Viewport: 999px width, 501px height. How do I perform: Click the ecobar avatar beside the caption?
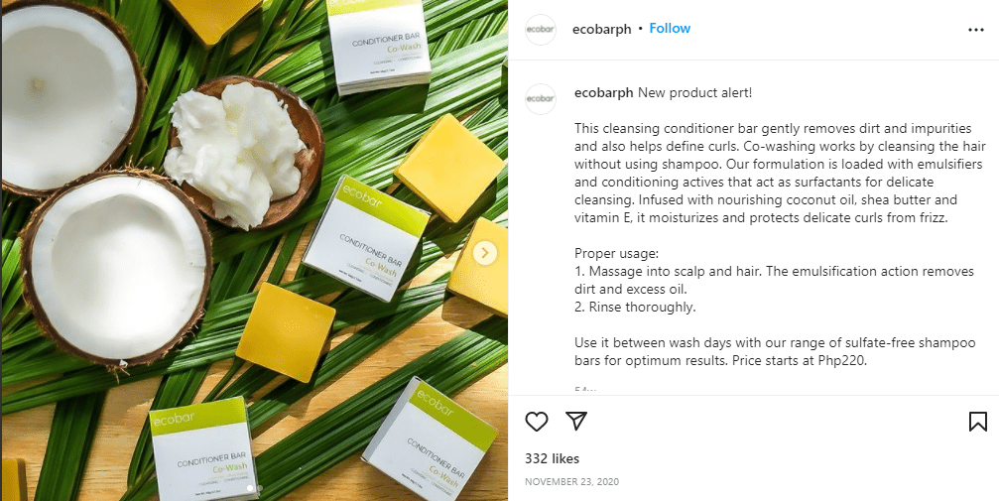coord(541,99)
